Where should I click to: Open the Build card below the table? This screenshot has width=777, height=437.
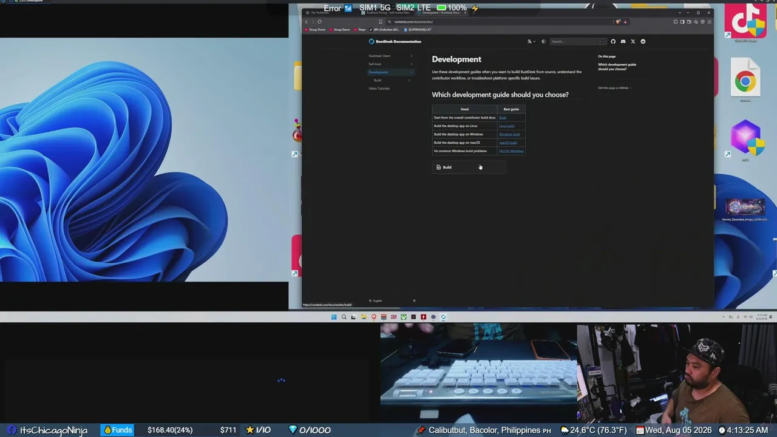[469, 168]
